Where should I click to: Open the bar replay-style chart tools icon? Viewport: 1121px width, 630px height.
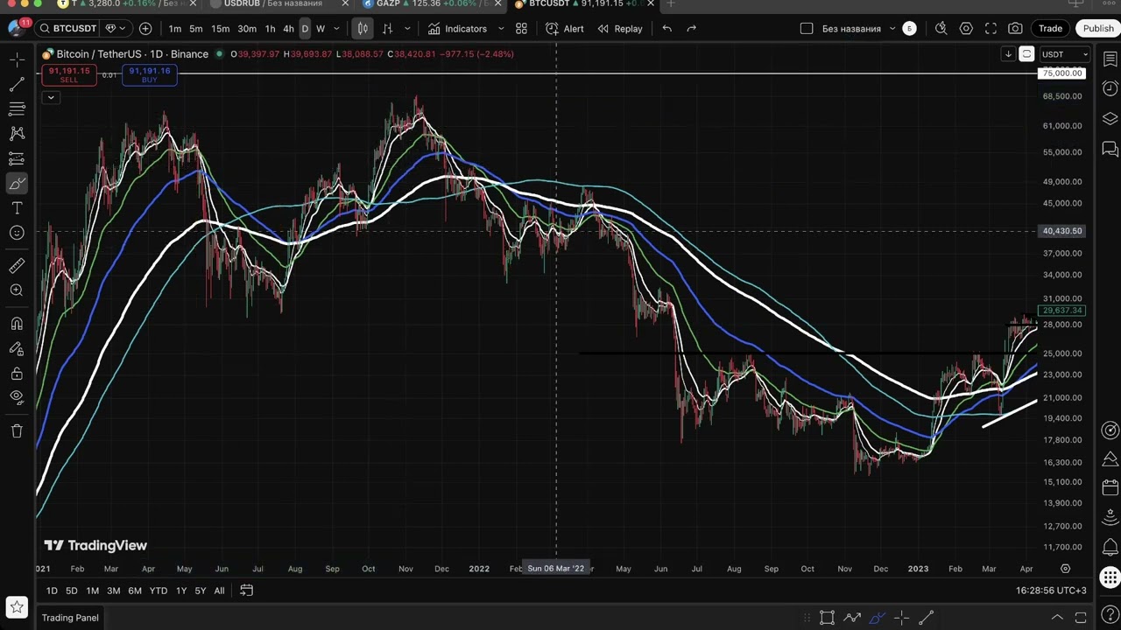(x=387, y=29)
